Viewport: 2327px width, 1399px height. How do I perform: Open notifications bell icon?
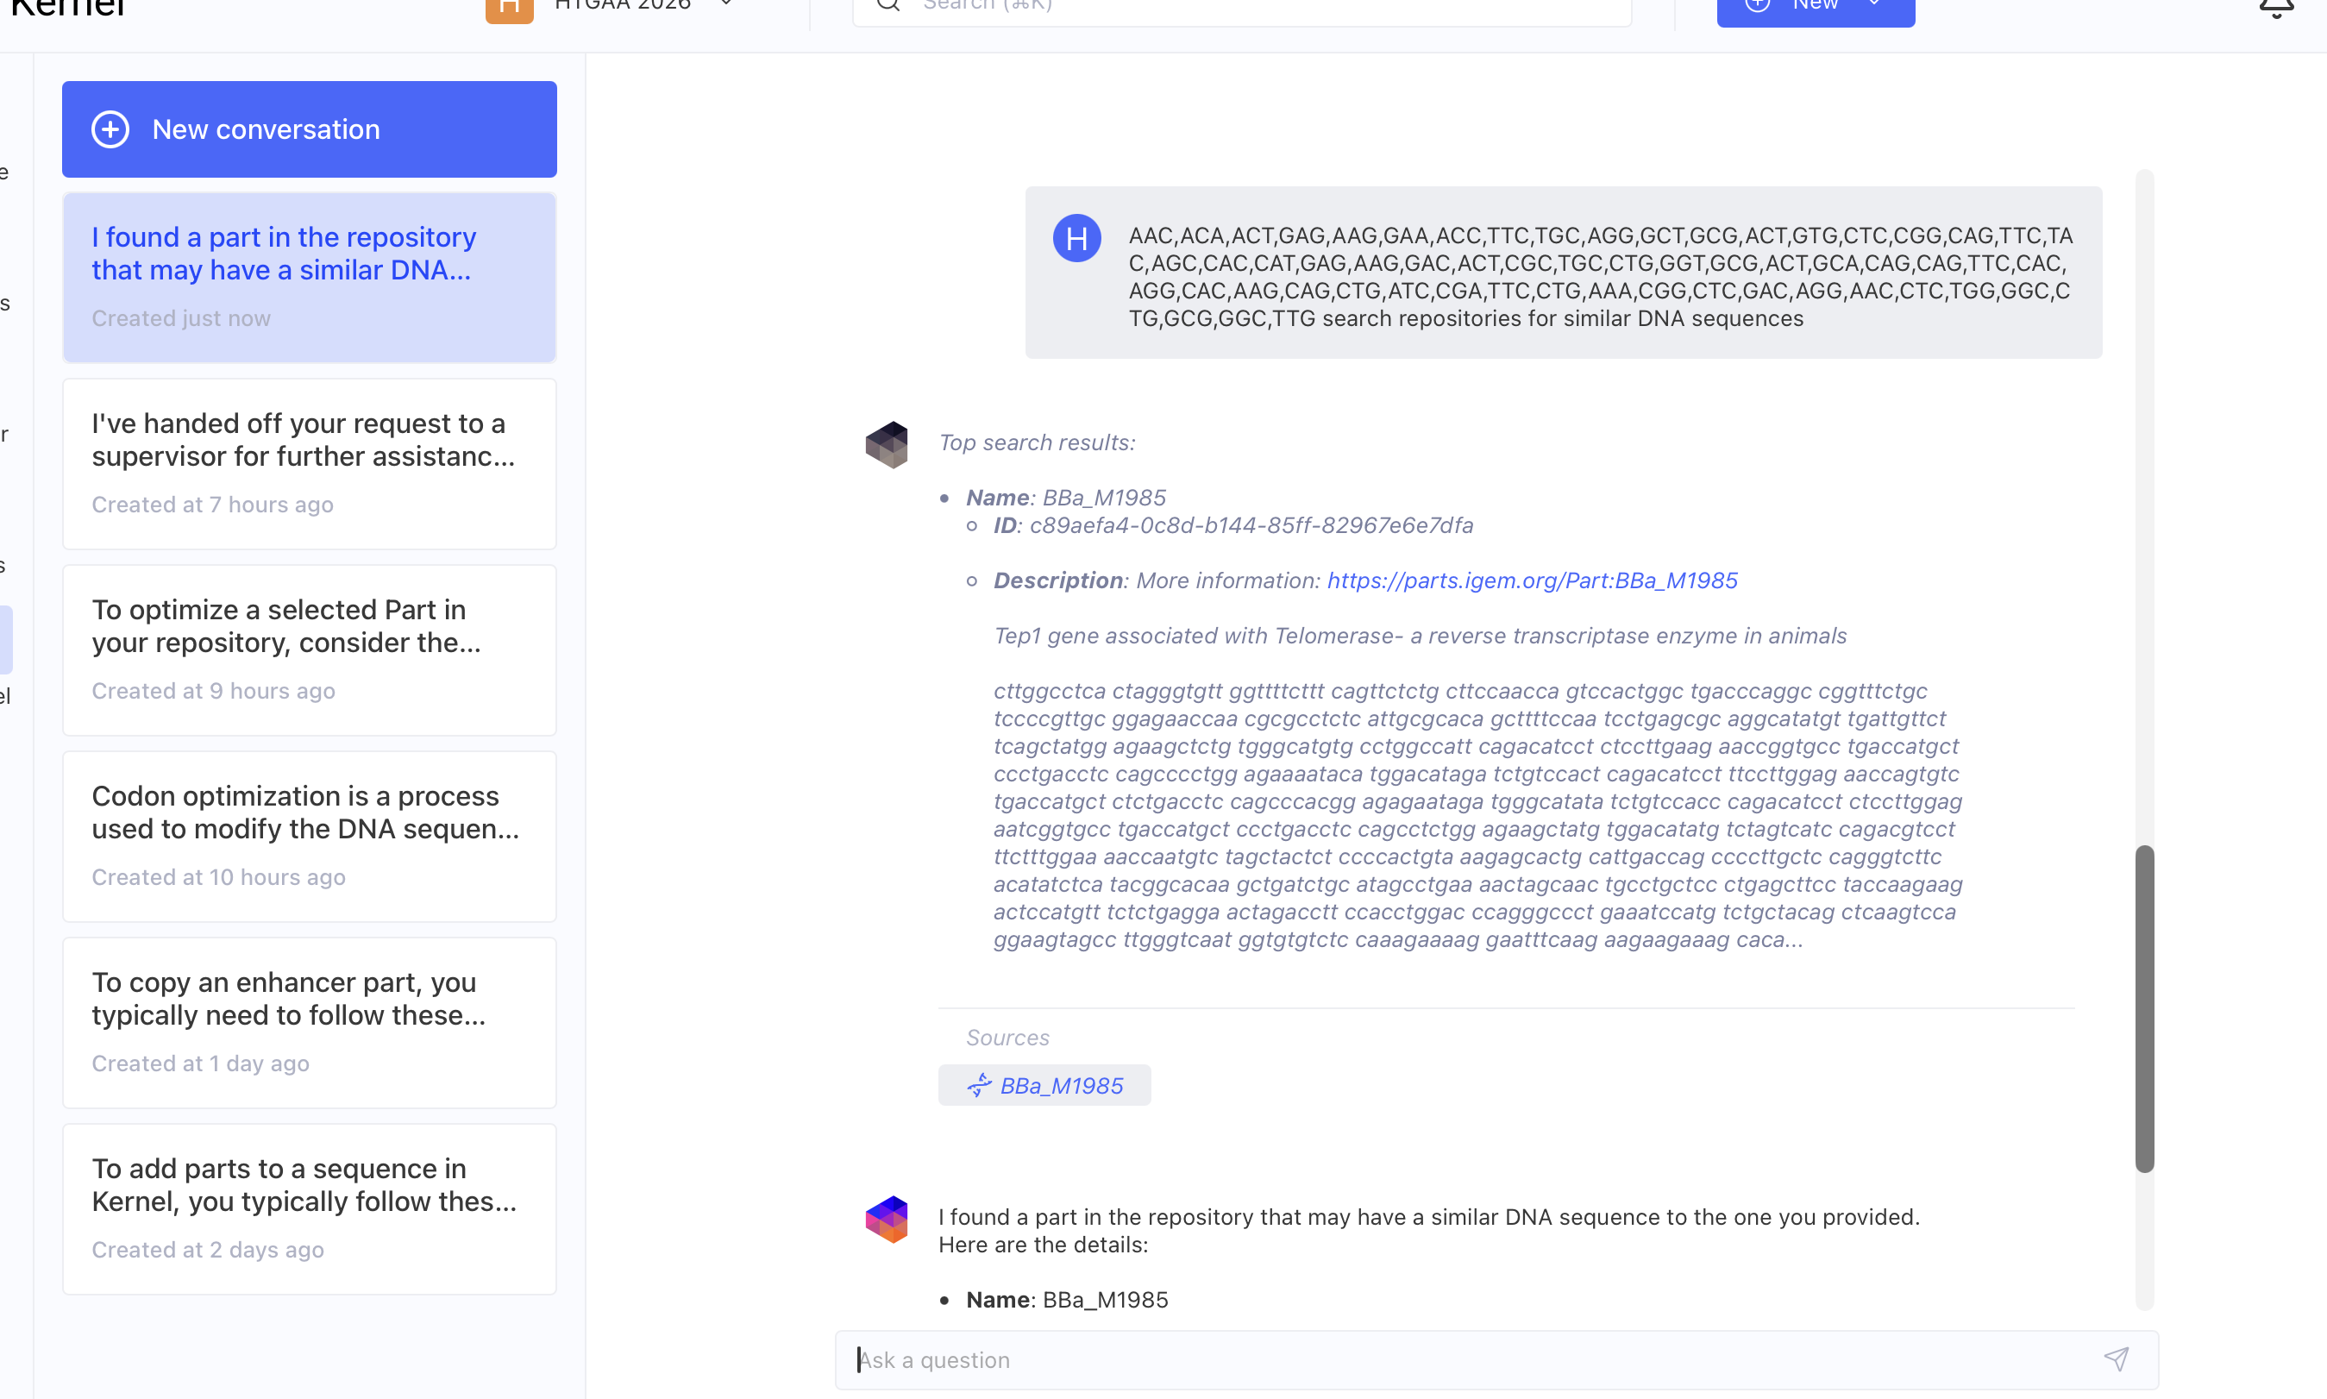click(2276, 8)
